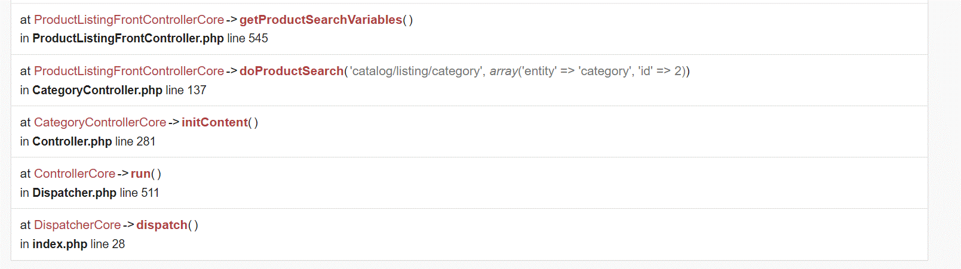Viewport: 961px width, 269px height.
Task: Click the italic array keyword in arguments
Action: (x=503, y=71)
